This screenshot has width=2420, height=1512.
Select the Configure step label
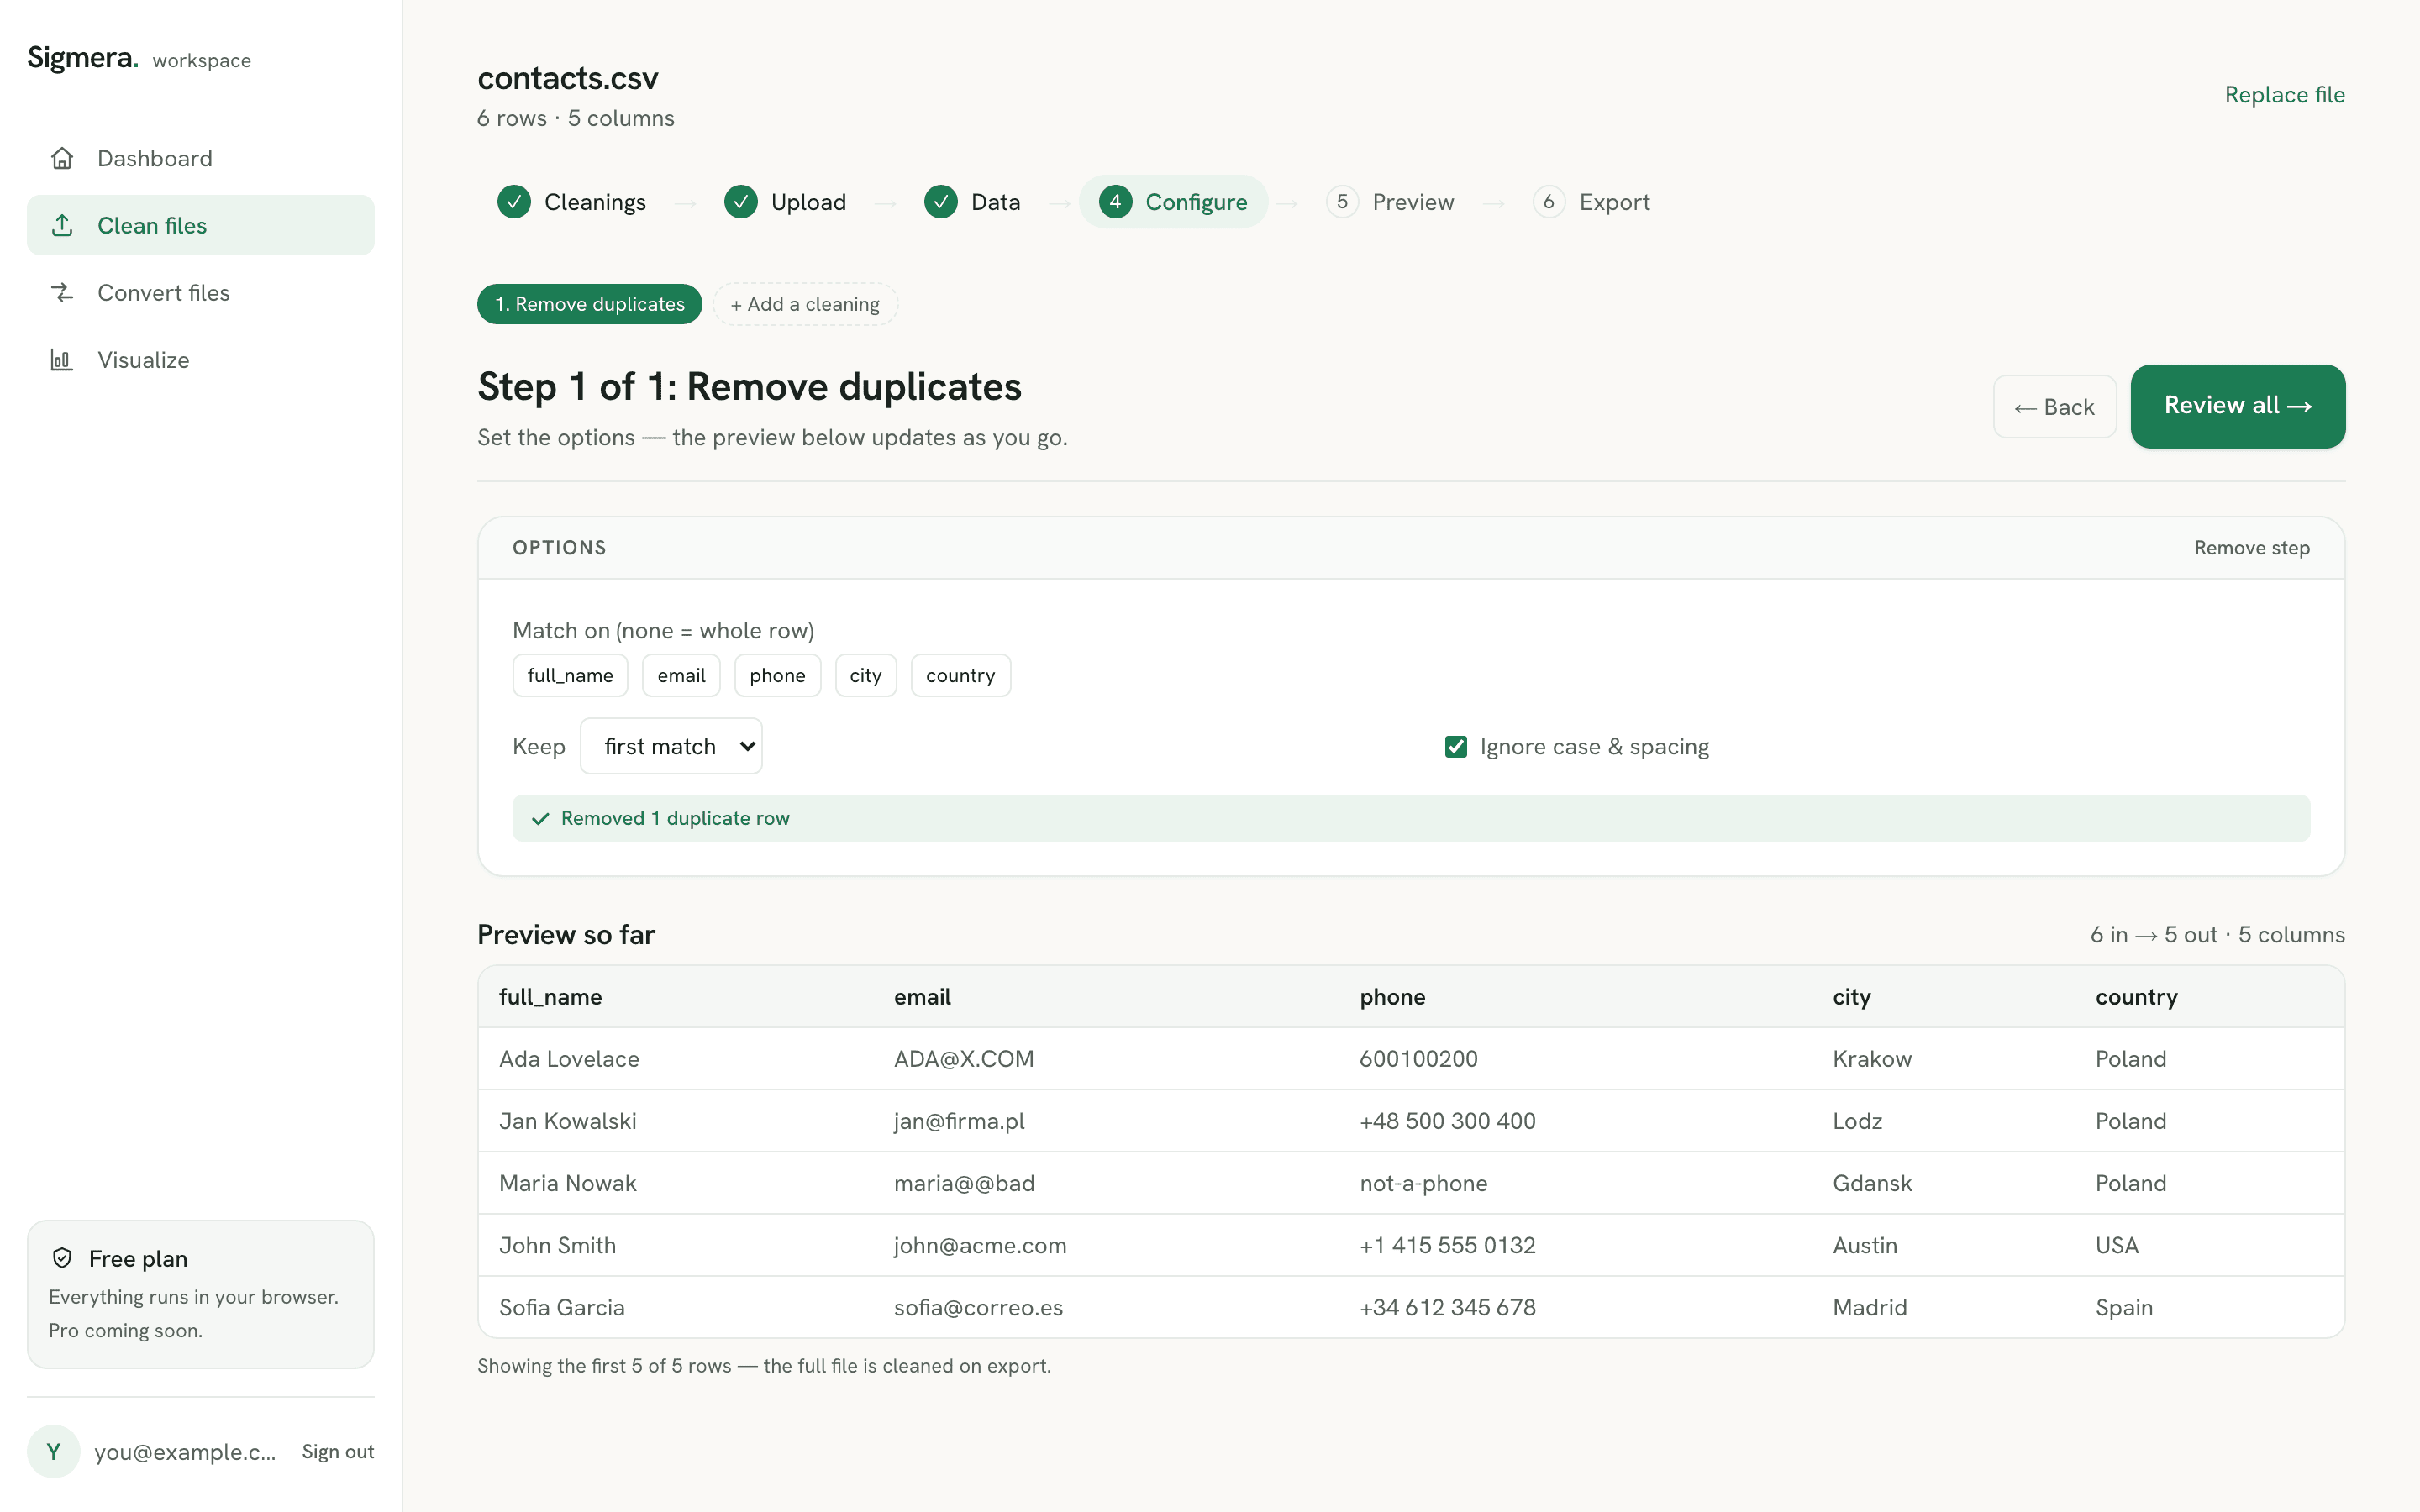pyautogui.click(x=1196, y=202)
